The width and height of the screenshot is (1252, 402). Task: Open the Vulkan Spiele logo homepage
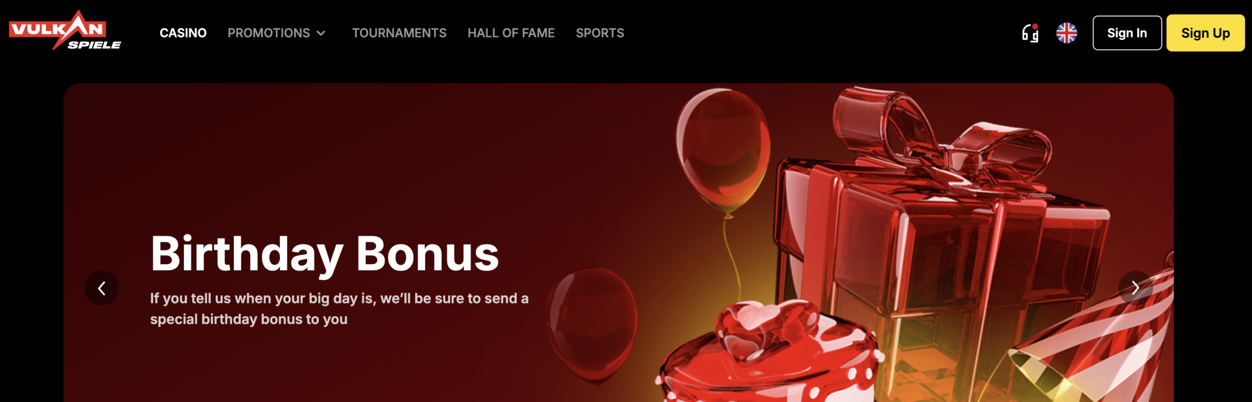(x=65, y=30)
